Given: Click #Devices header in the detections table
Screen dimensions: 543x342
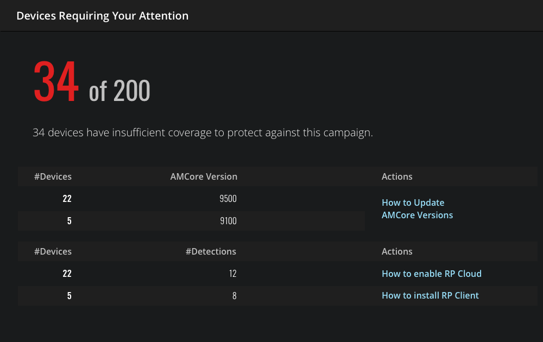Looking at the screenshot, I should pos(53,251).
